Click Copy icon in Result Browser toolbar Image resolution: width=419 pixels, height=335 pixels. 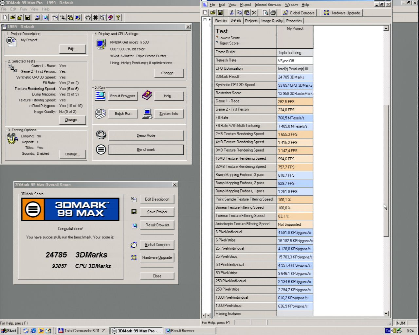point(239,13)
